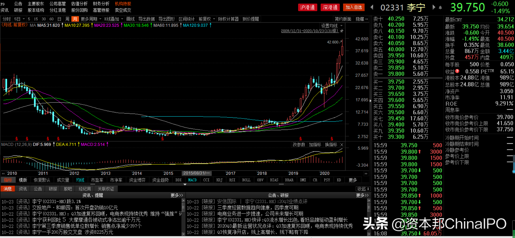Click 到价提醒 price alert button
Image resolution: width=515 pixels, height=238 pixels.
point(251,19)
